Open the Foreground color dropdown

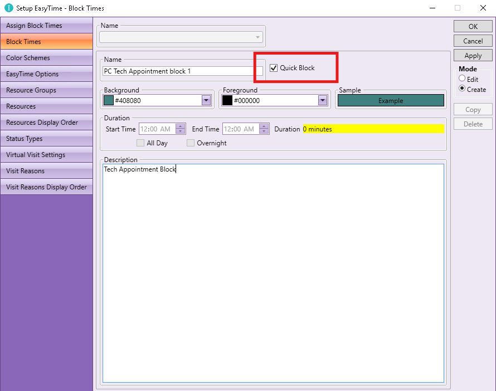(x=322, y=100)
